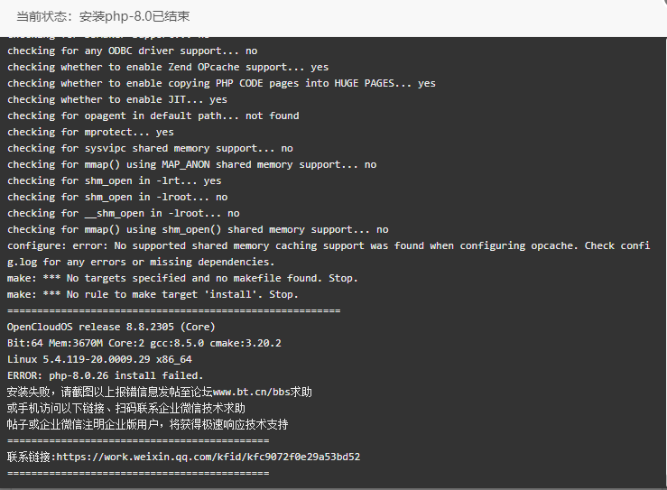Click the 'shm_open in -lrt... yes' line

click(114, 180)
